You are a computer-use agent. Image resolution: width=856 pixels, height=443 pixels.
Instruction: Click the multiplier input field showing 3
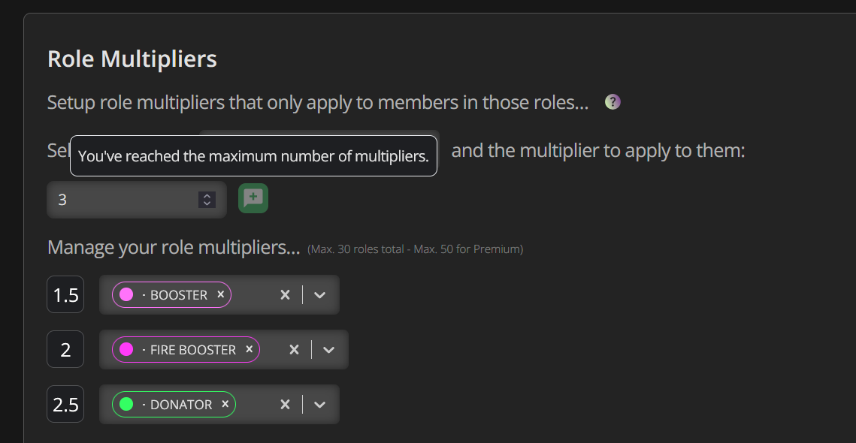(x=137, y=200)
